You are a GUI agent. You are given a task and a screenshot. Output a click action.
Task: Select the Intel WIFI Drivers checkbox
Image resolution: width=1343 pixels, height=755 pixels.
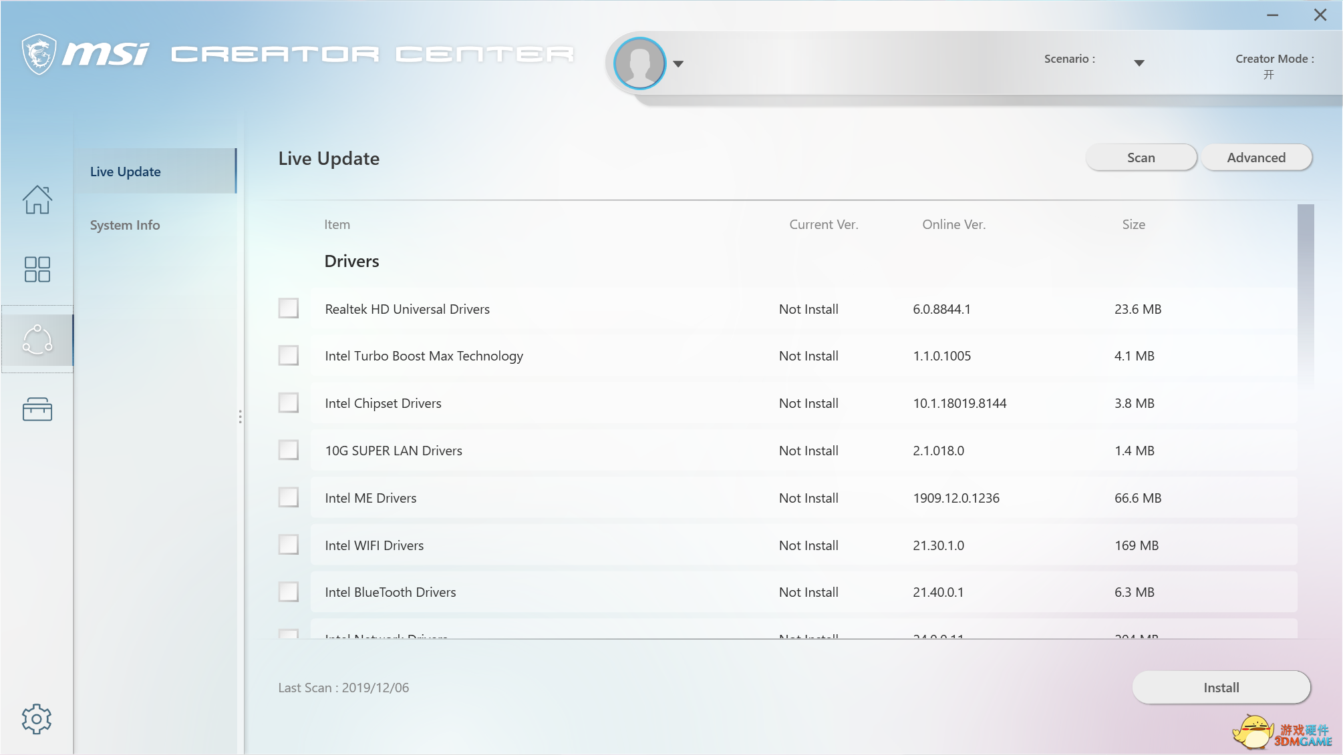[289, 545]
